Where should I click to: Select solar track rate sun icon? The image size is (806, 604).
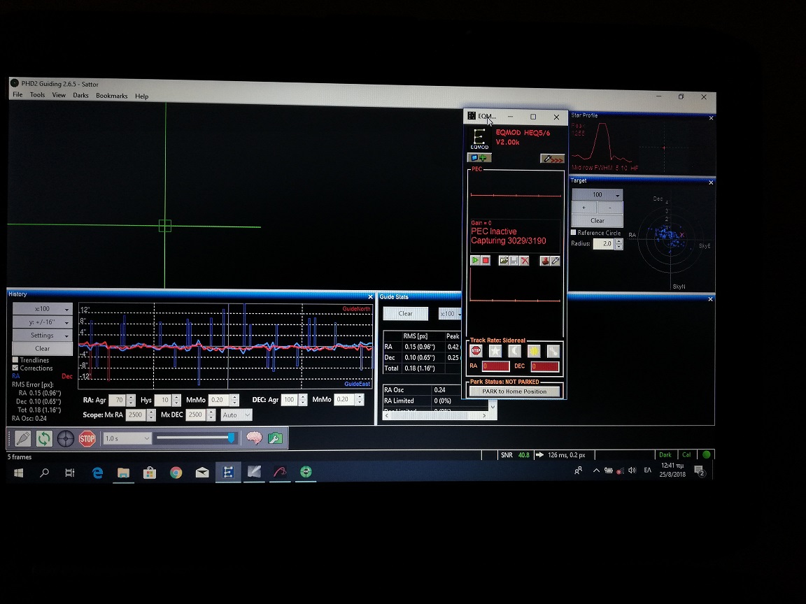[x=534, y=352]
